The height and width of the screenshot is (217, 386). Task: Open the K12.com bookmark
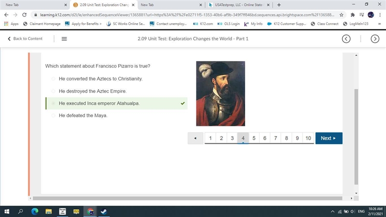(x=203, y=24)
